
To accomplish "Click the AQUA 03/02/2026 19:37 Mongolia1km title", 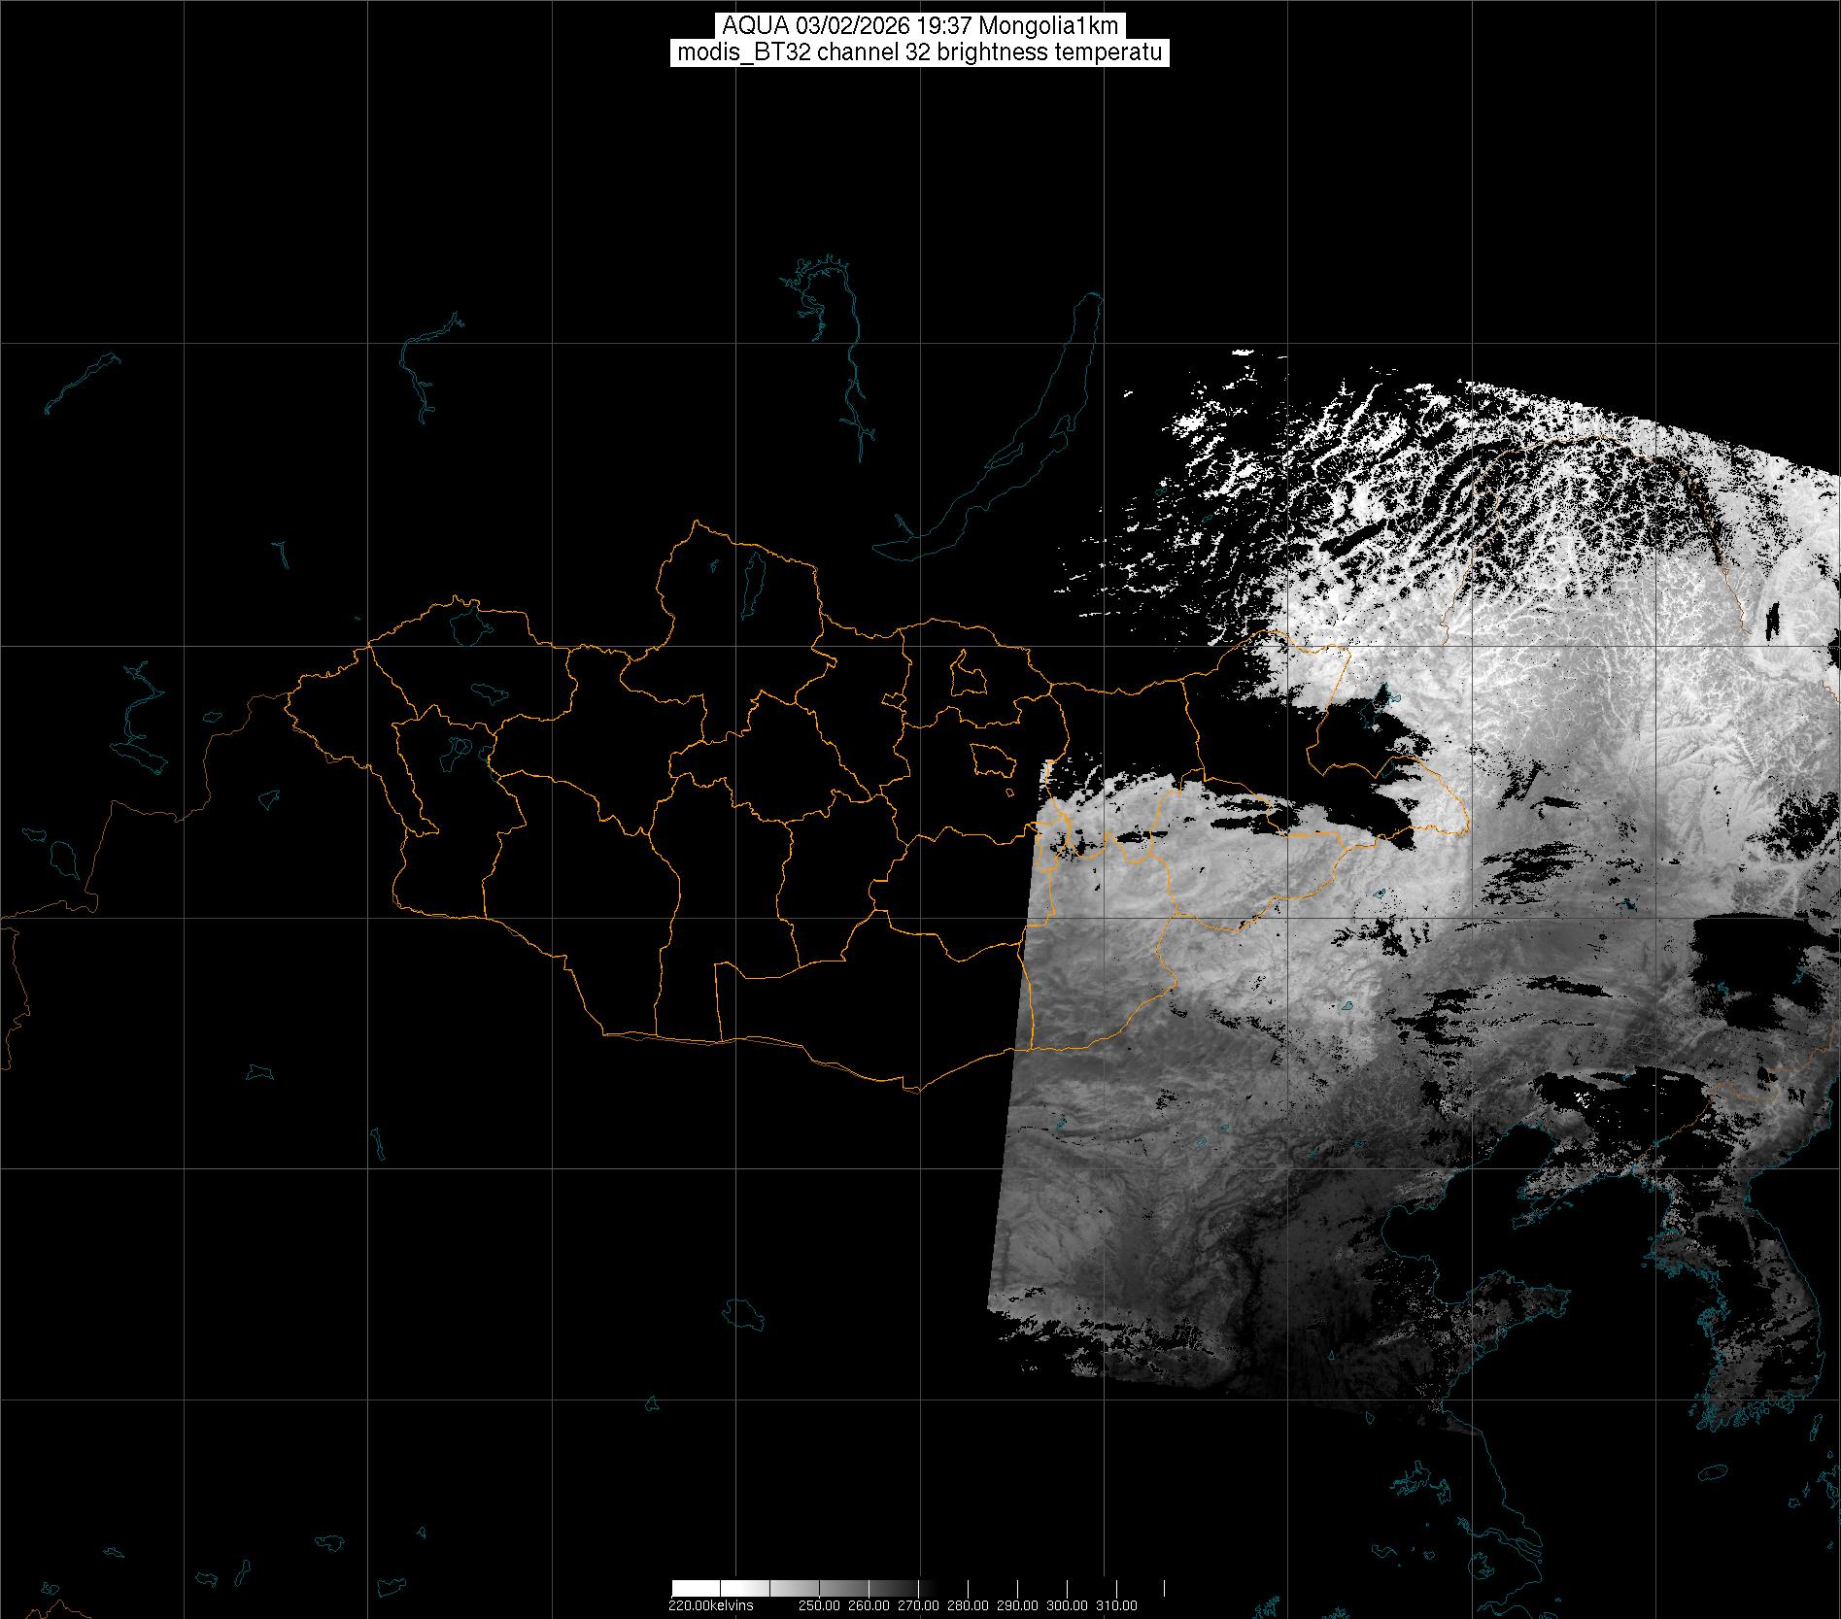I will pos(920,26).
